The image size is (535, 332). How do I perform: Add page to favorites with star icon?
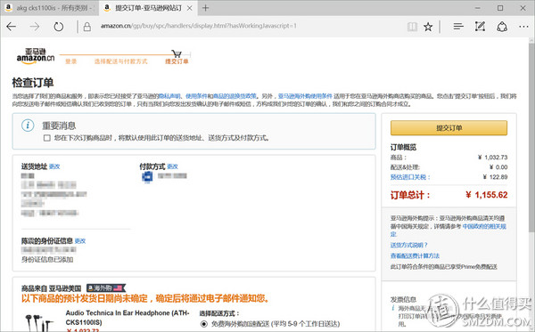coord(428,27)
